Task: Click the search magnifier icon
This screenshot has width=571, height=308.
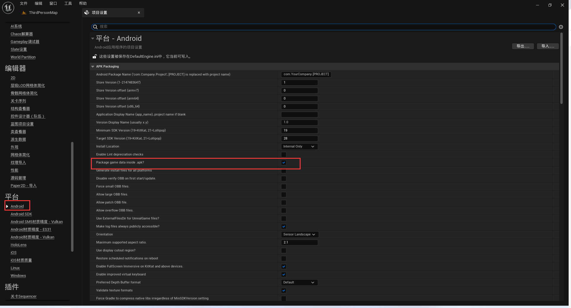Action: [95, 27]
